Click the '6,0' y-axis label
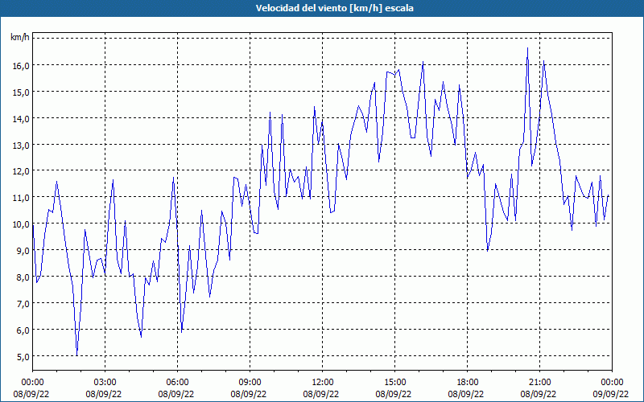 23,330
